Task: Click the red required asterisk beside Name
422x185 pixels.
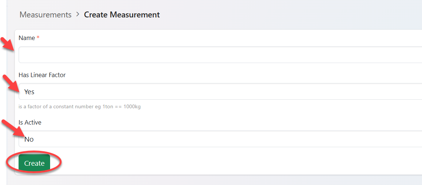Action: [x=38, y=38]
